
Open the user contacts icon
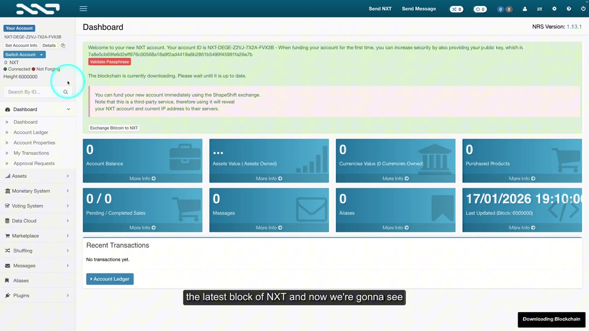point(525,9)
